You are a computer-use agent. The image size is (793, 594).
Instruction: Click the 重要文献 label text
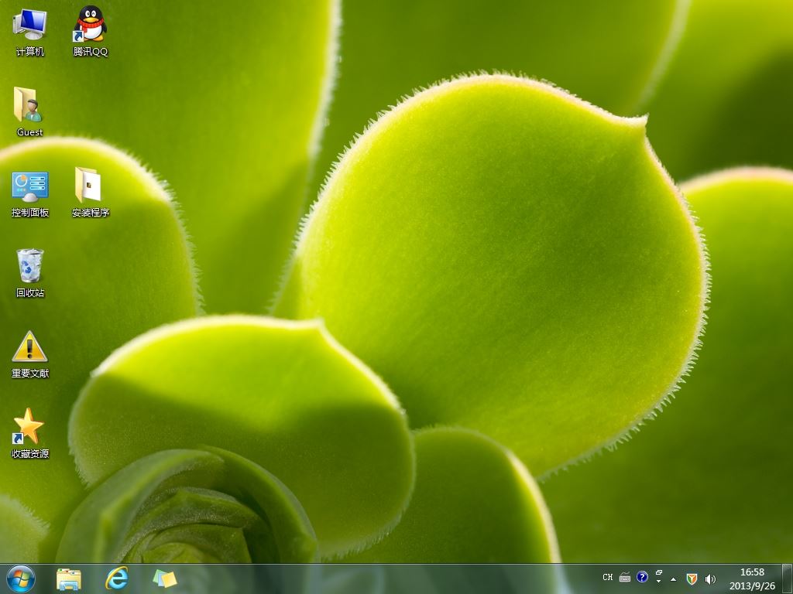point(30,374)
